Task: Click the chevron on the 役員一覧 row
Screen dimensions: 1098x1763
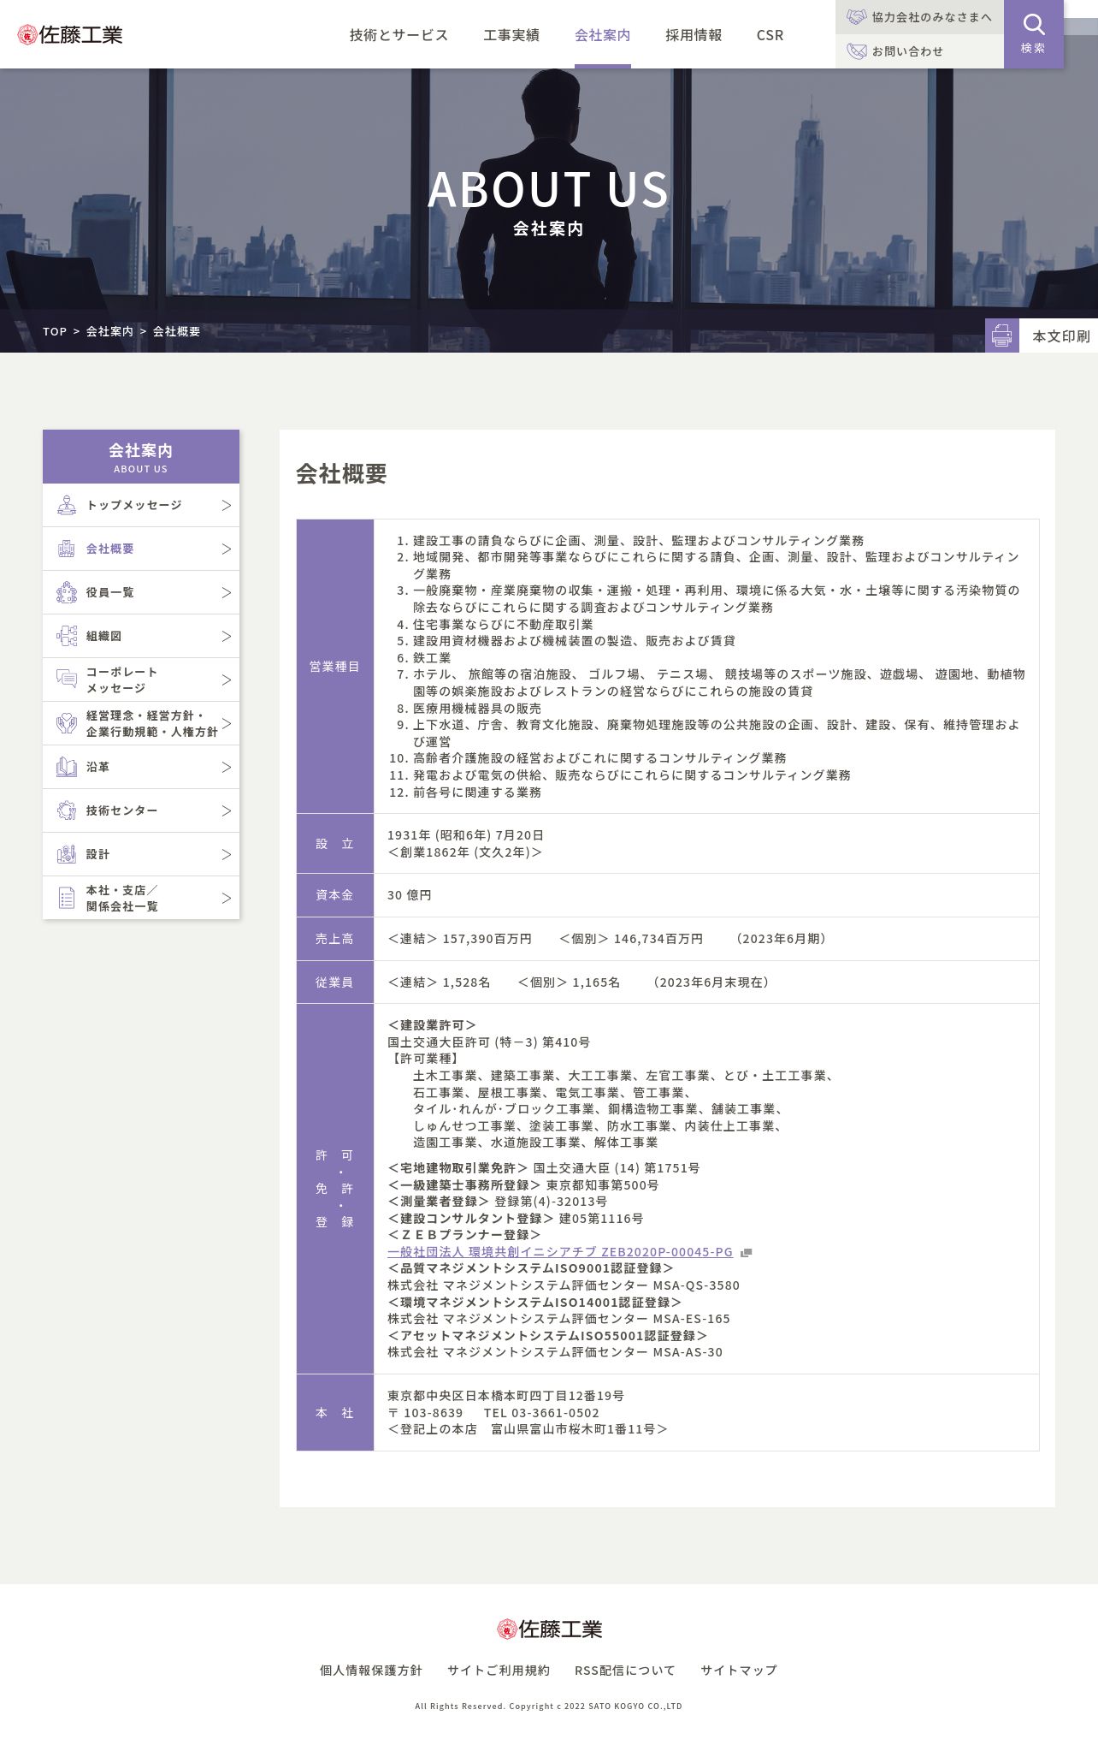Action: pyautogui.click(x=227, y=592)
